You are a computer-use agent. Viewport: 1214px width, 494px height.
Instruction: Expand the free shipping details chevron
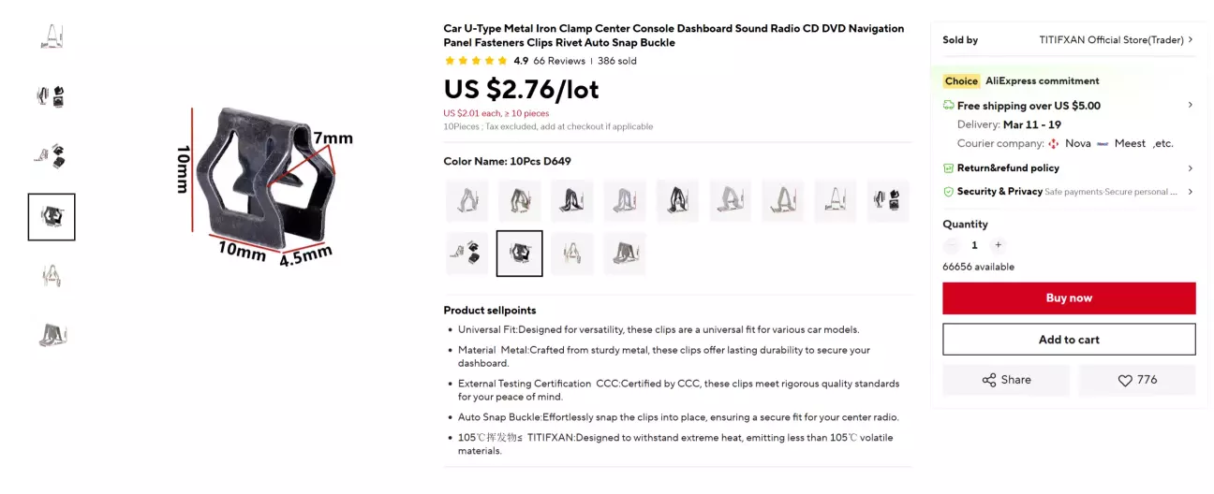[1191, 106]
